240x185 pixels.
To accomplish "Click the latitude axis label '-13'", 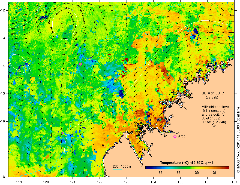I will pos(3,38).
